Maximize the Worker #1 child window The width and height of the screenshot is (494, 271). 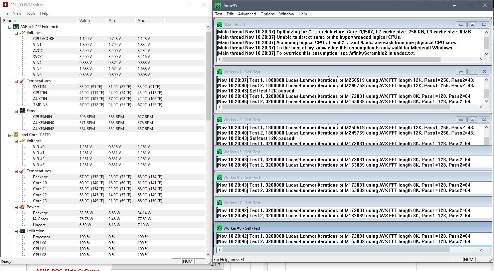[x=472, y=72]
